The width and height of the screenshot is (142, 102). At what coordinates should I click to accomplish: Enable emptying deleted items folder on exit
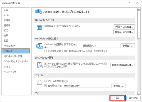click(x=45, y=51)
